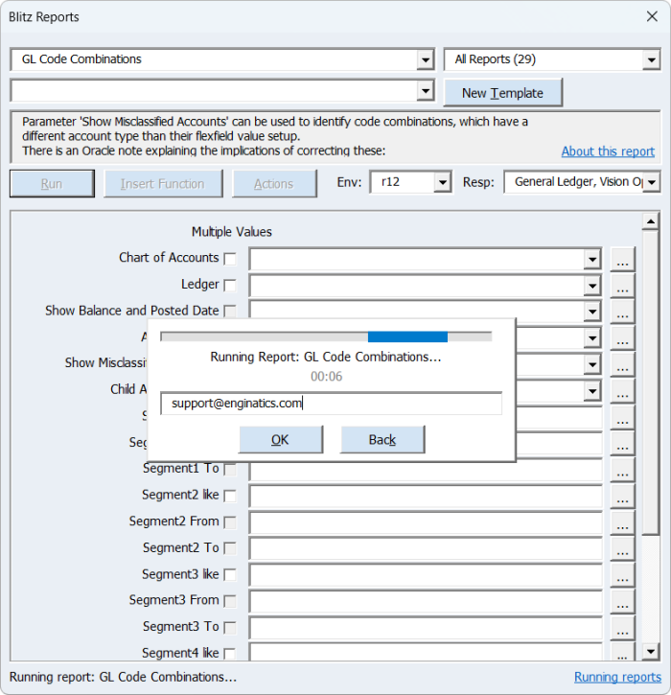Image resolution: width=671 pixels, height=695 pixels.
Task: Click the report progress bar
Action: click(326, 336)
